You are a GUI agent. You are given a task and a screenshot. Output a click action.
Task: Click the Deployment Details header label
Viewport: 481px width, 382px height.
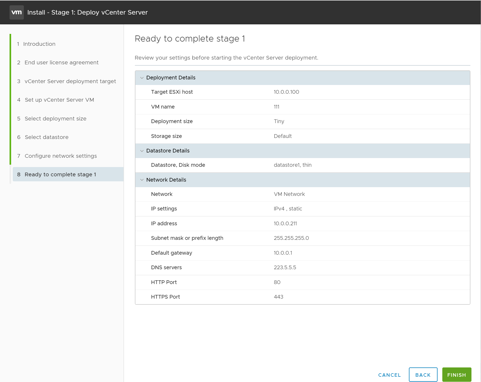171,78
